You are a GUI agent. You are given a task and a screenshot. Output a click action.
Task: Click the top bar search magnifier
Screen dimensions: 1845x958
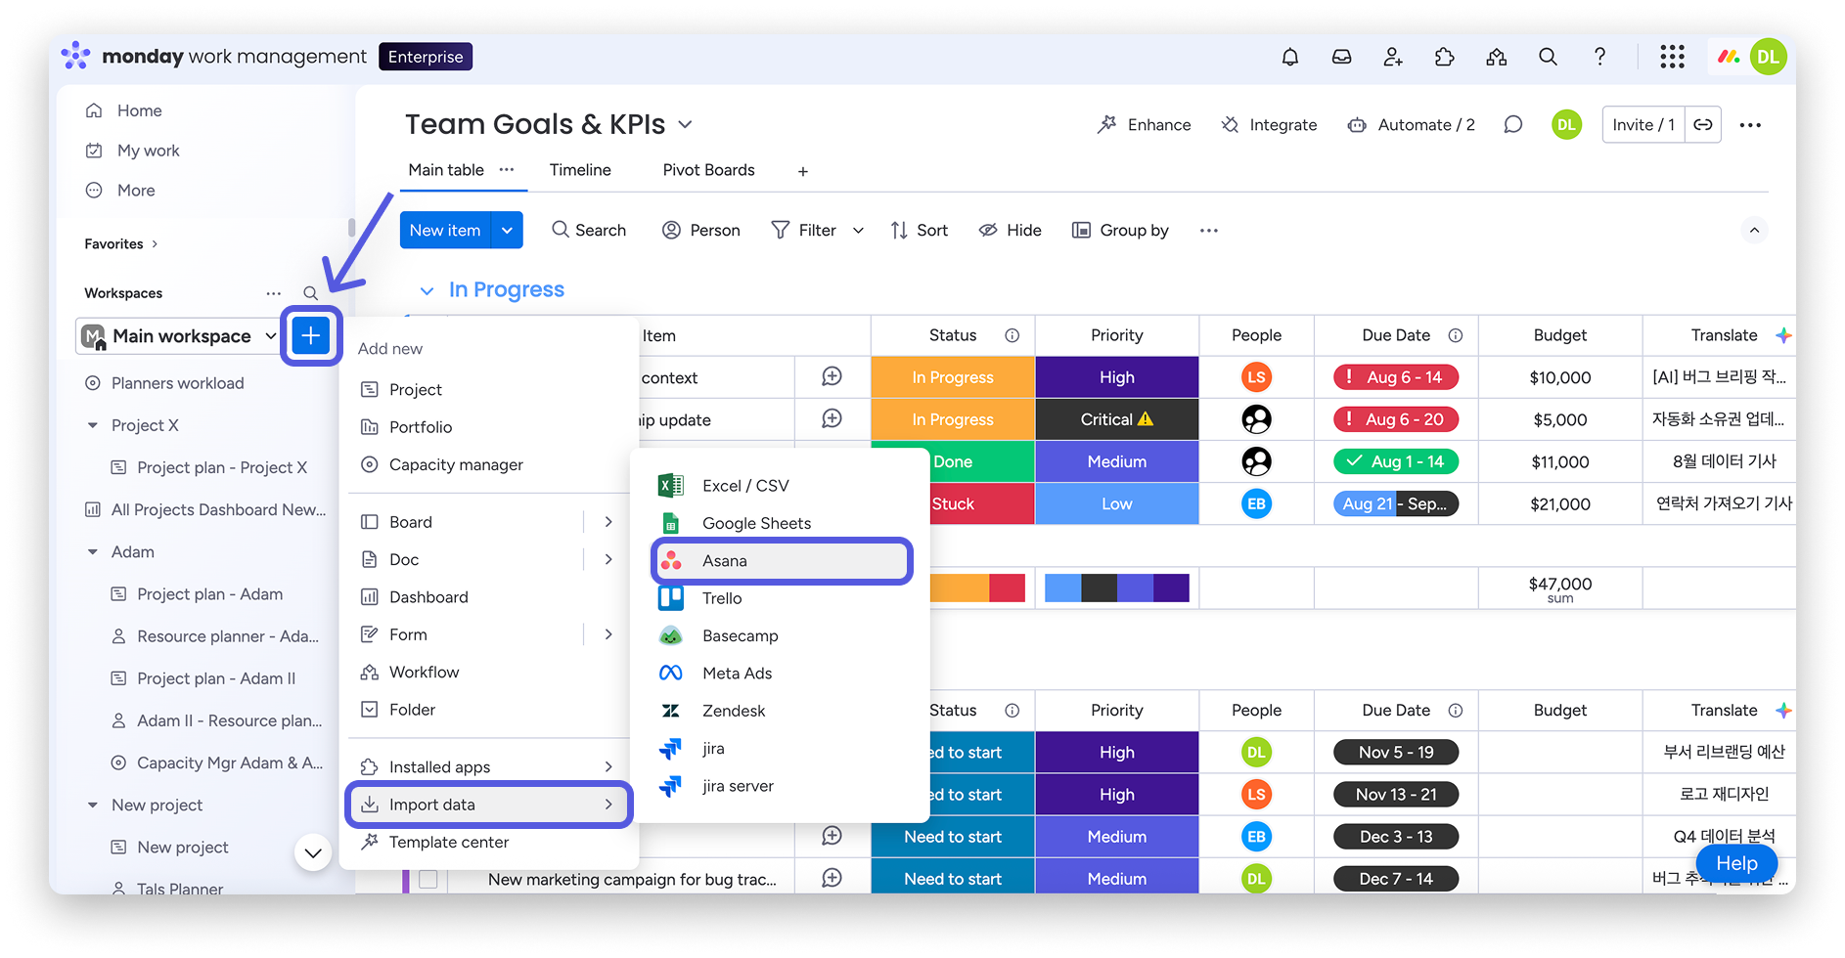pyautogui.click(x=1548, y=57)
